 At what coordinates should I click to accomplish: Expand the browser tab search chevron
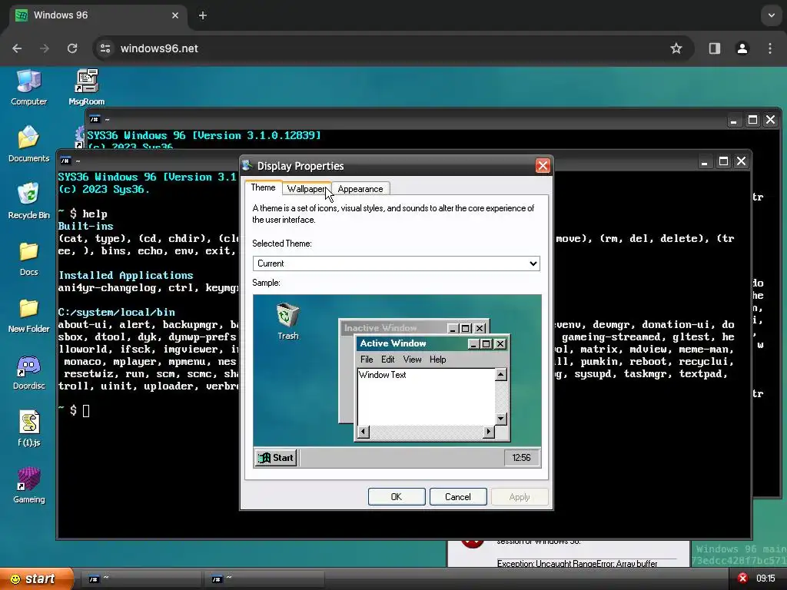pos(772,15)
